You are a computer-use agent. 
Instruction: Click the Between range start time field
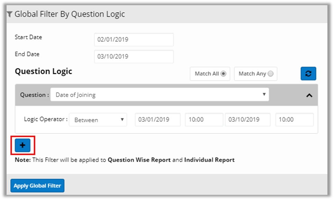pos(204,120)
